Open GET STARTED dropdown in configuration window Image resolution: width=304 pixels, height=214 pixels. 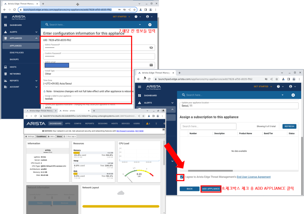click(121, 17)
